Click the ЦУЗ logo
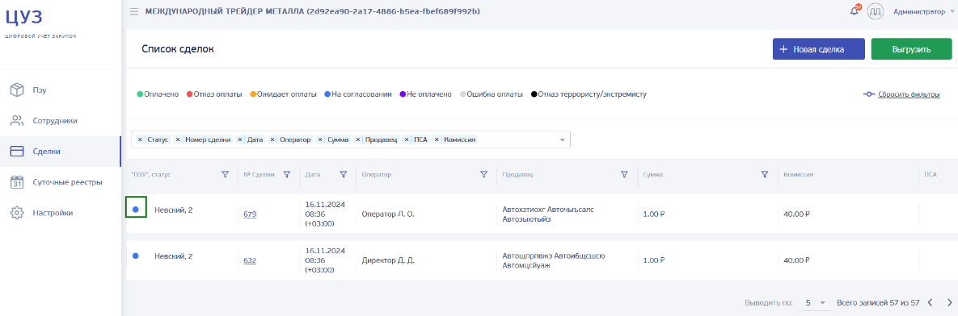The height and width of the screenshot is (316, 958). click(24, 17)
